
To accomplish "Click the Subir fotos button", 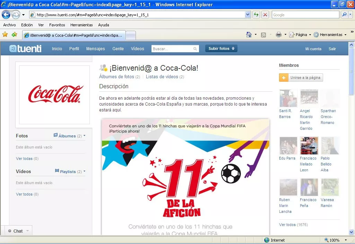I will (x=221, y=48).
